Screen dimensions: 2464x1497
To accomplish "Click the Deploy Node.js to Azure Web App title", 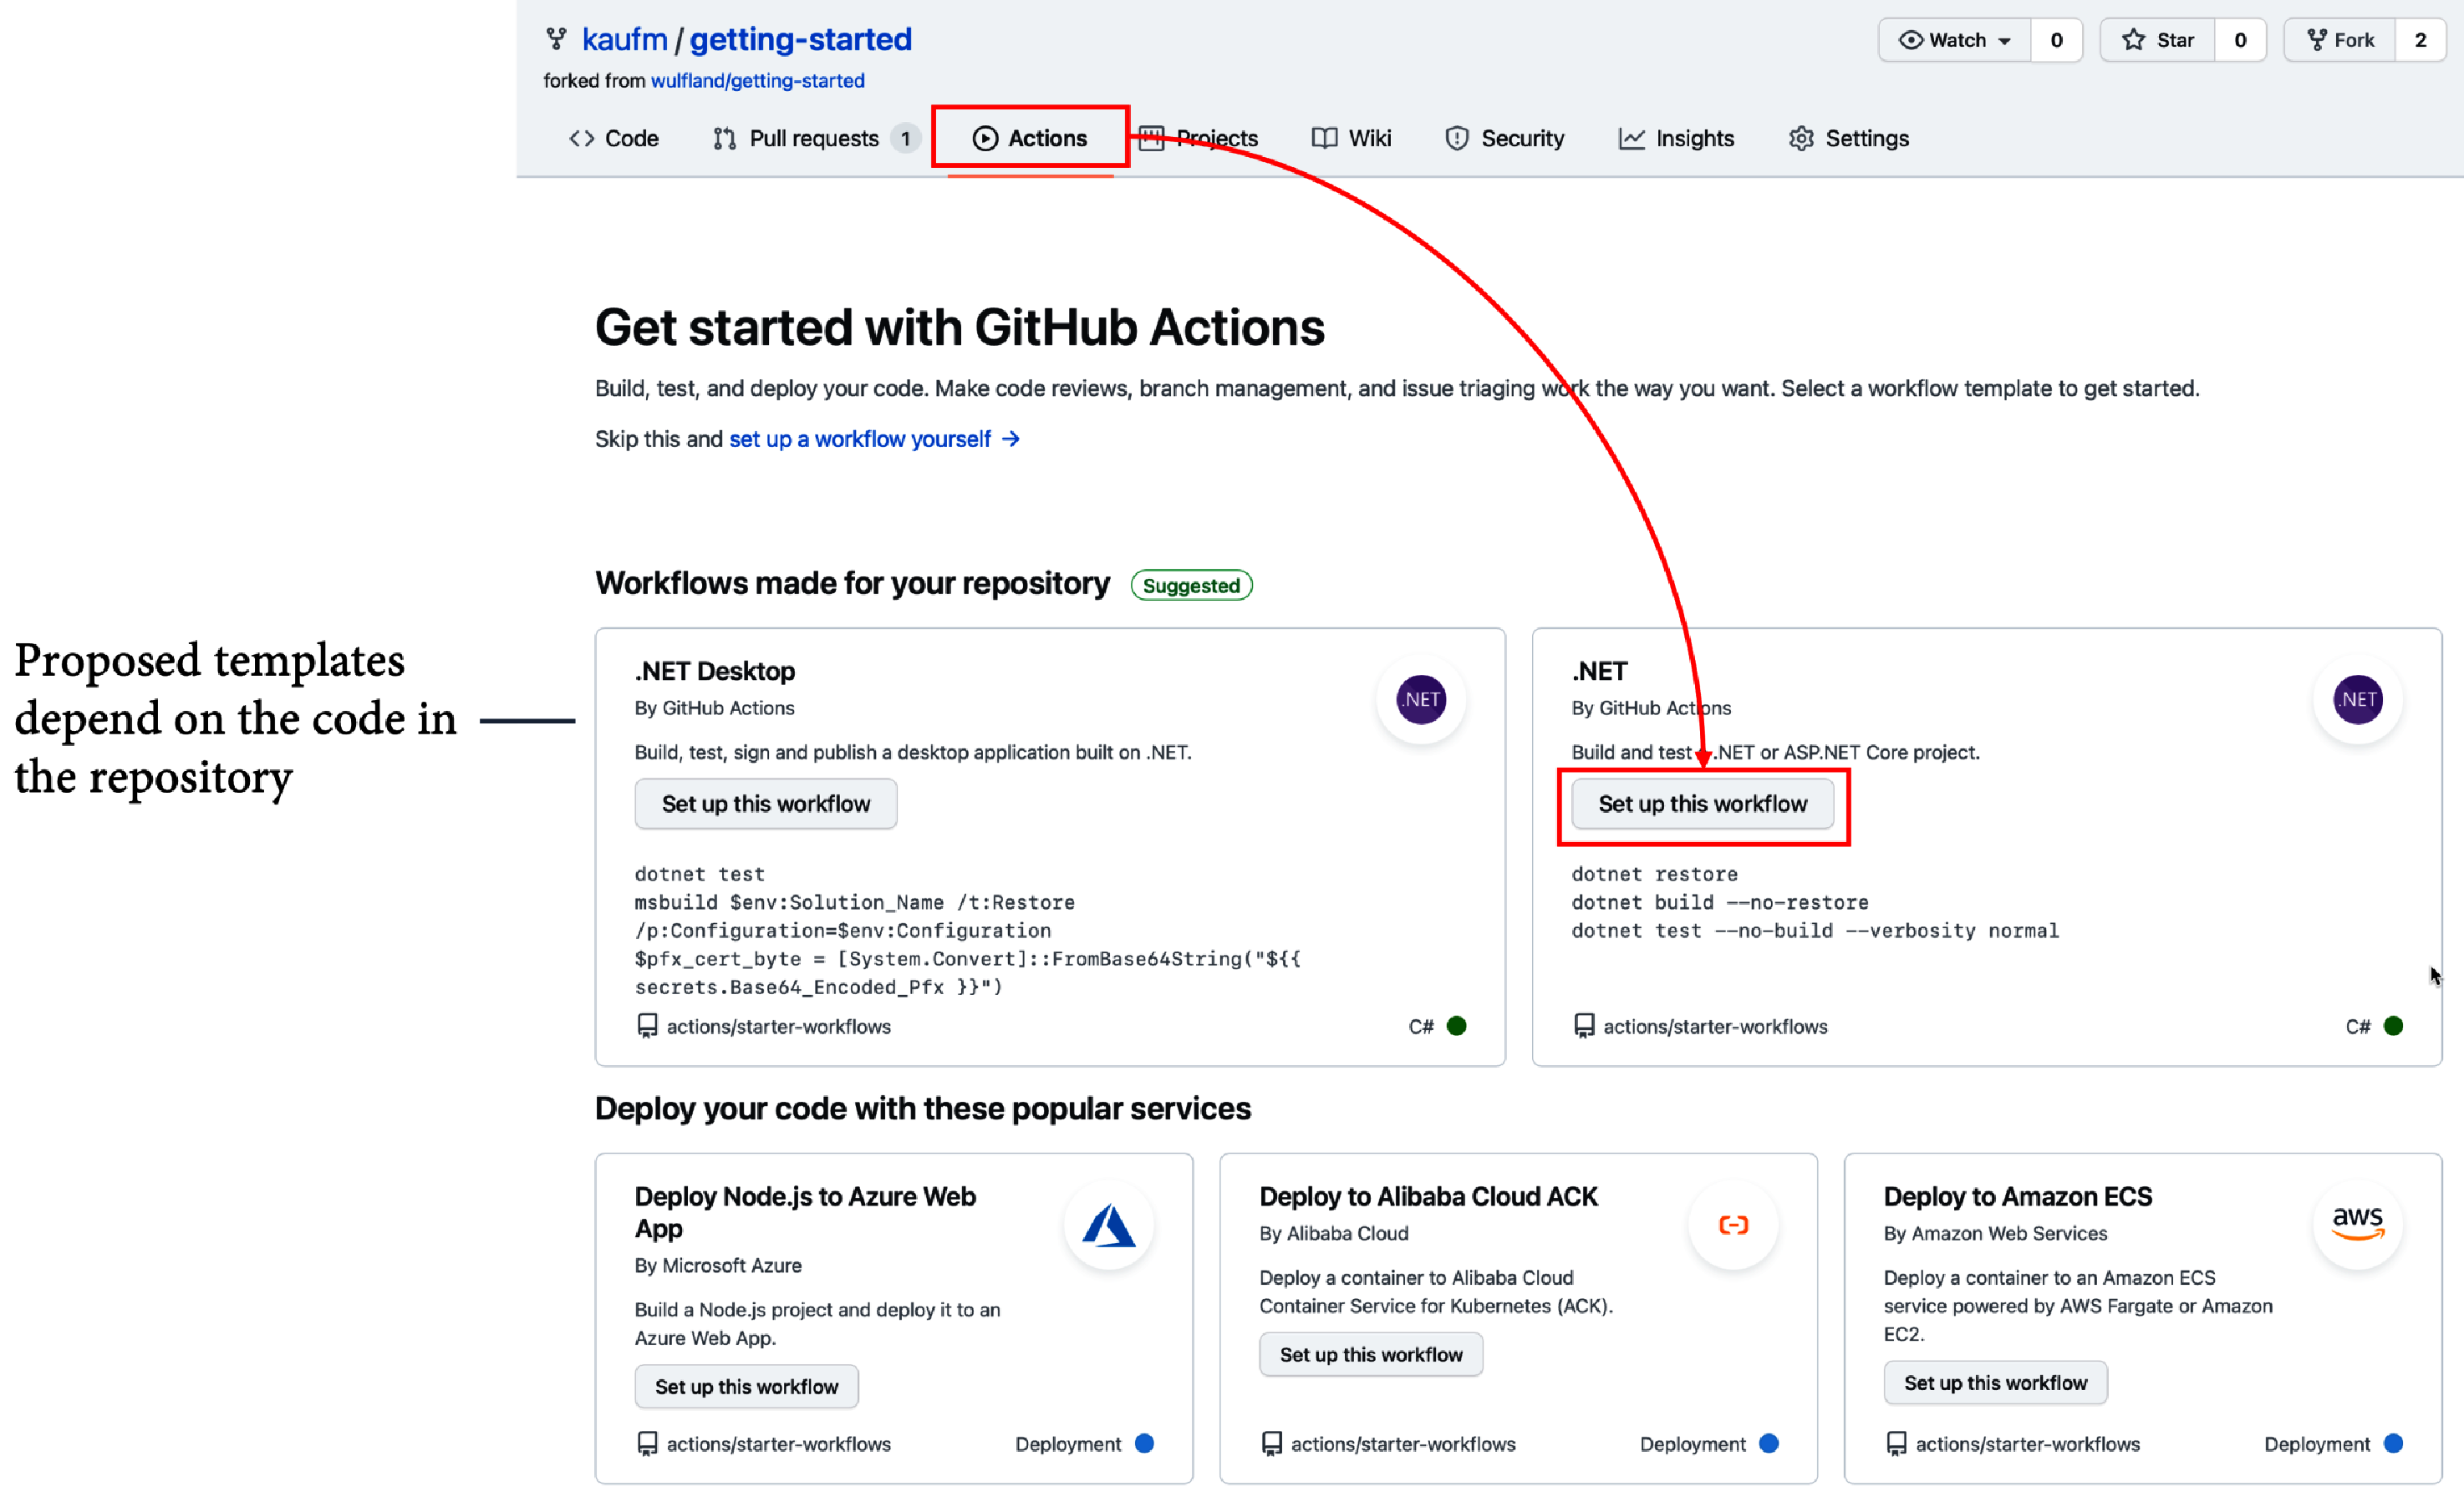I will click(805, 1212).
